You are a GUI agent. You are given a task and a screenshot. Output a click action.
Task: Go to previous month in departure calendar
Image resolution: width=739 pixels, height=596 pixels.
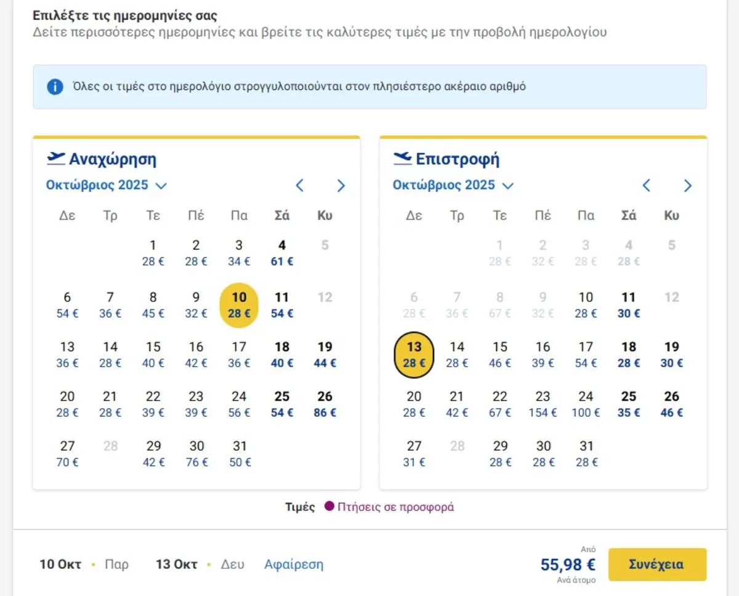[300, 186]
